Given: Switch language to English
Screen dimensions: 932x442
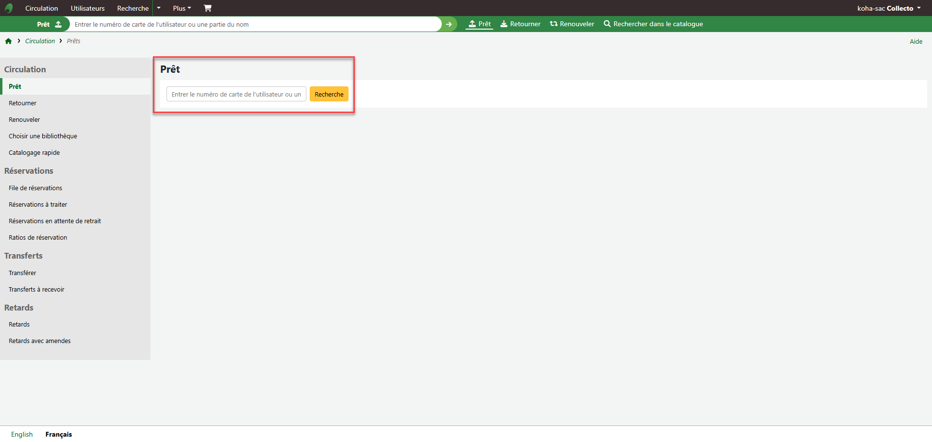Looking at the screenshot, I should click(x=22, y=434).
